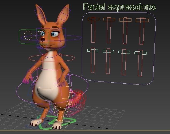Screen dimensions: 170x134
Task: Select the green rounded eye-aim frame
Action: pos(34,37)
